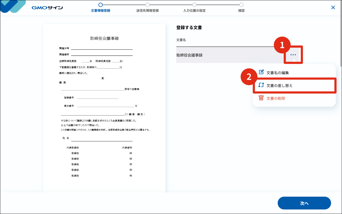Click the pencil icon beside 文書名の編集

click(261, 72)
